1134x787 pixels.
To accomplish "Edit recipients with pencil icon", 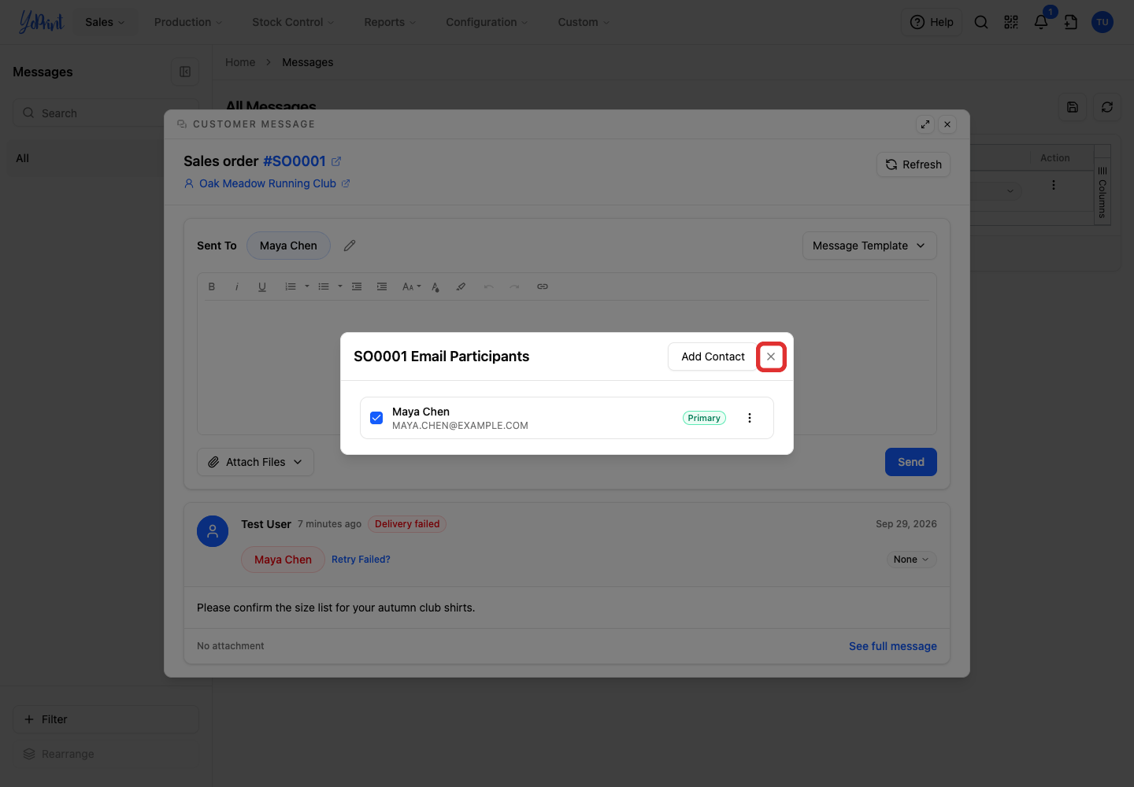I will tap(350, 246).
